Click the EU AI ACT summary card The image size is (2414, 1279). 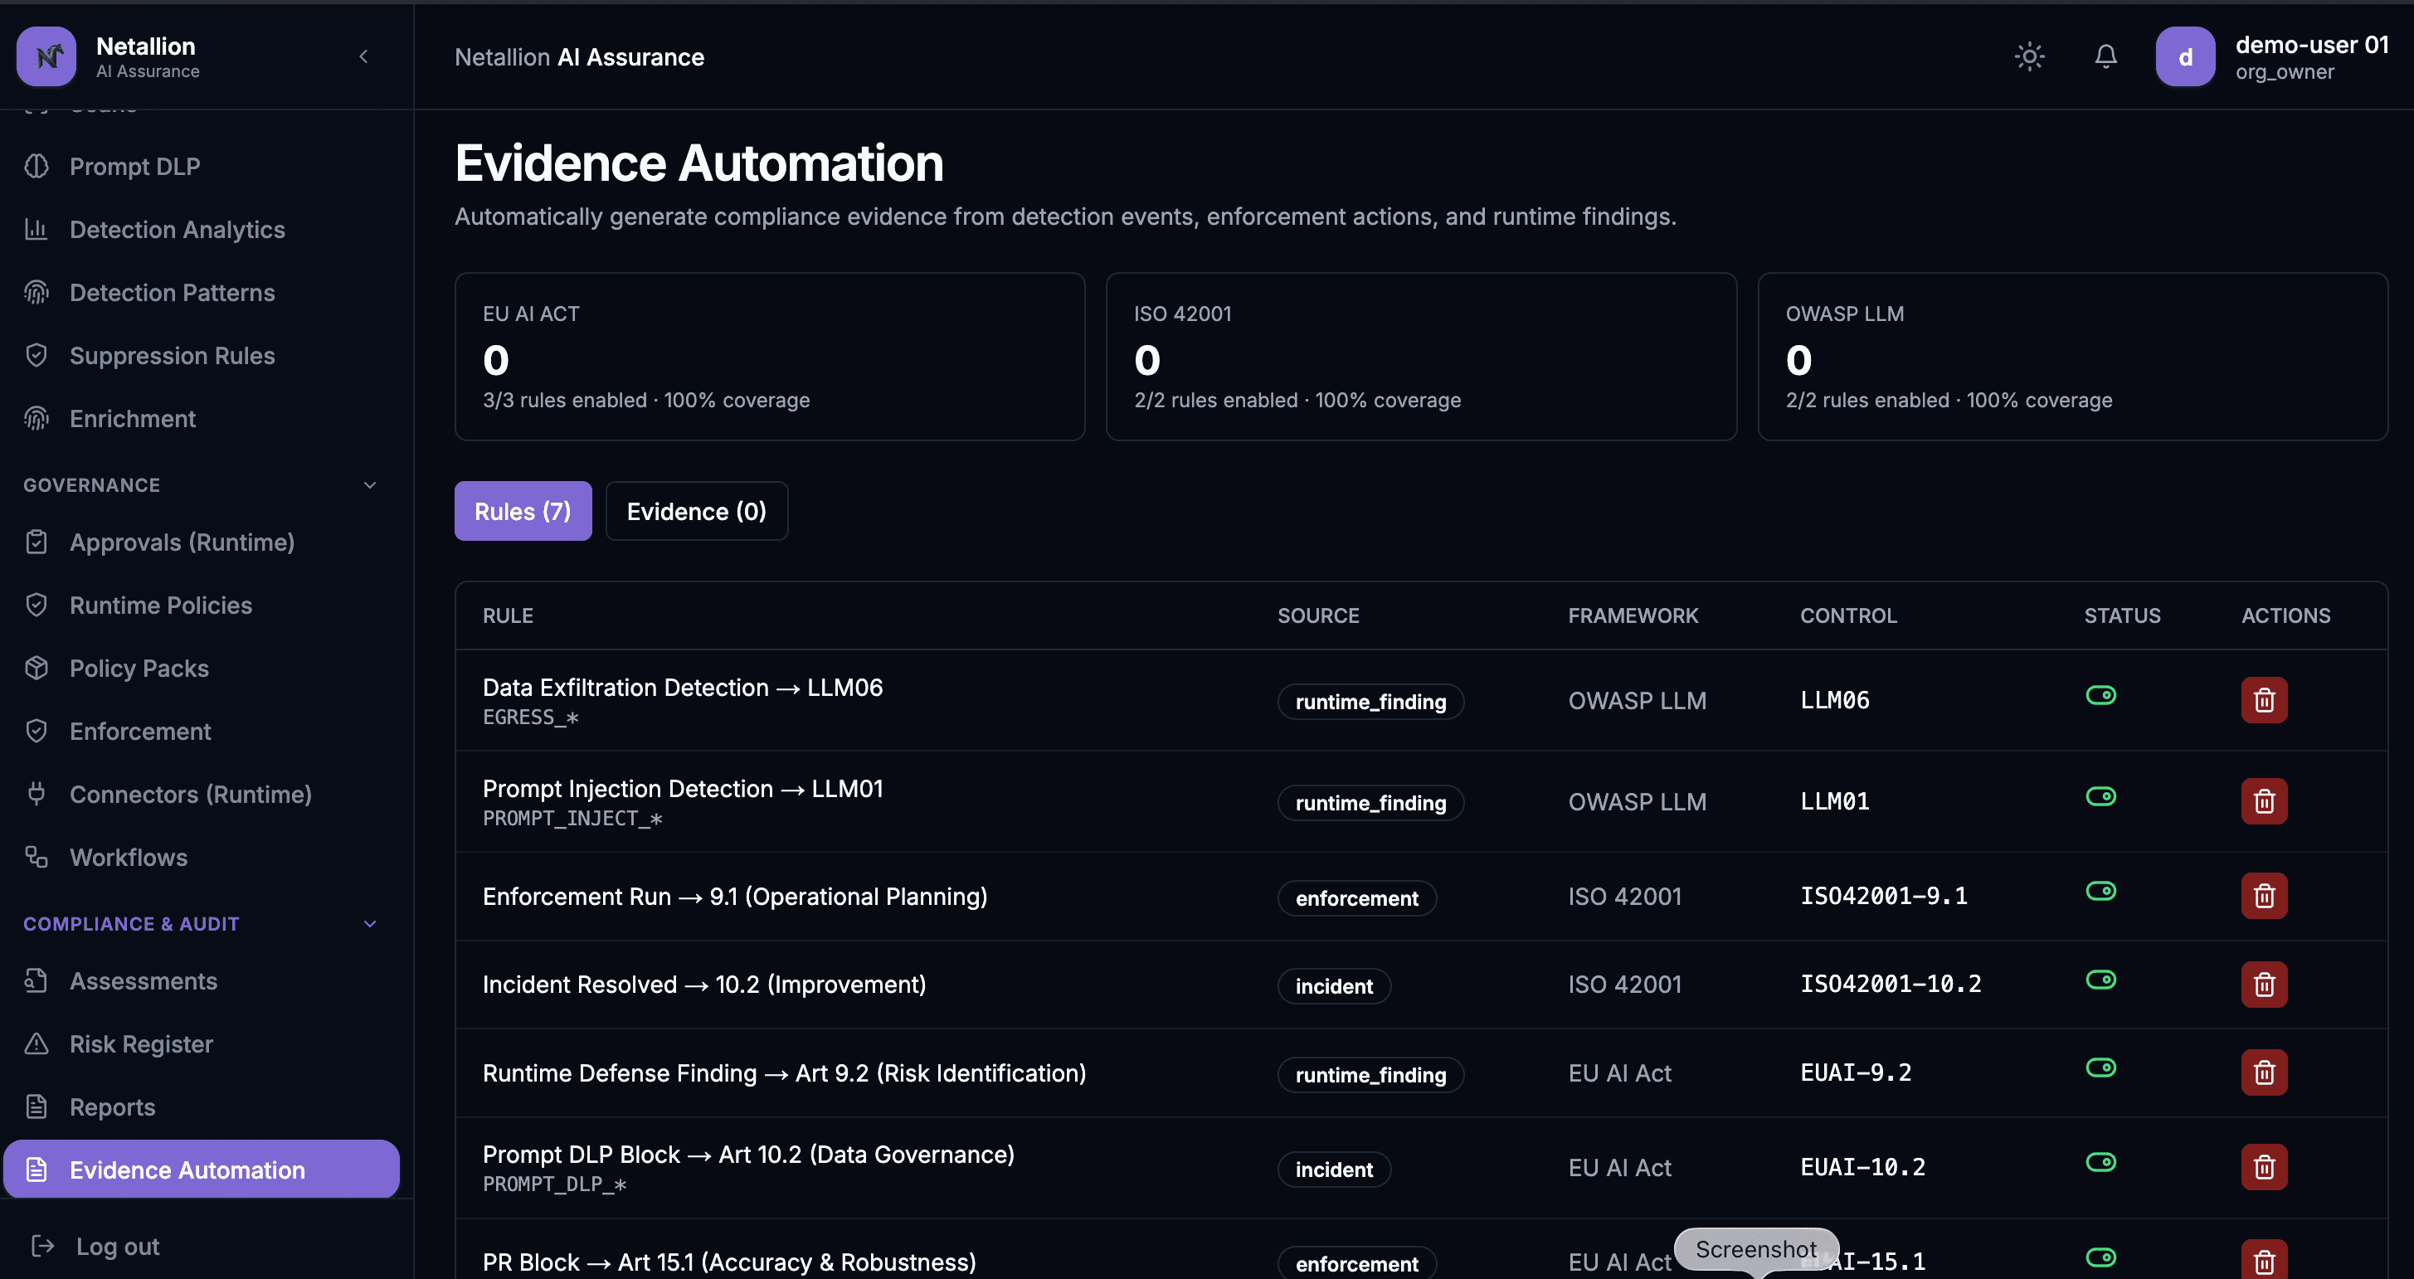click(x=769, y=356)
